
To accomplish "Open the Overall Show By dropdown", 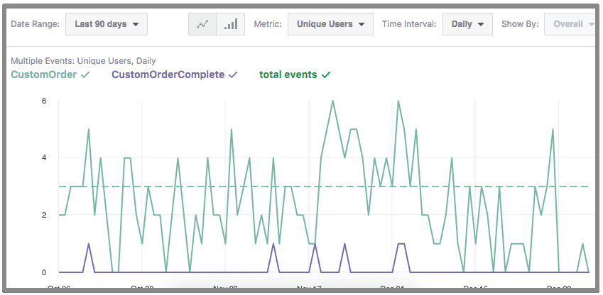I will point(572,24).
